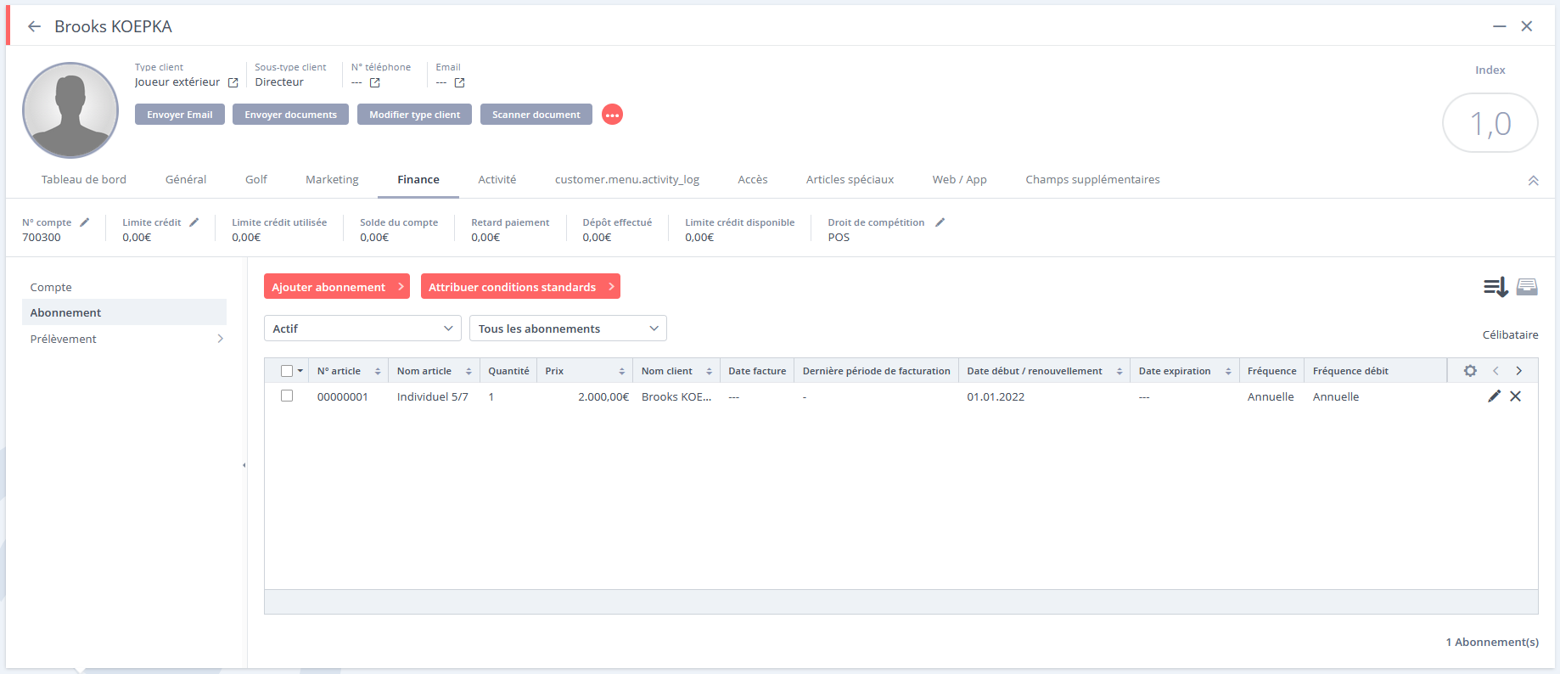This screenshot has width=1560, height=674.
Task: Go back using the arrow next to Brooks KOEPKA
Action: pyautogui.click(x=34, y=26)
